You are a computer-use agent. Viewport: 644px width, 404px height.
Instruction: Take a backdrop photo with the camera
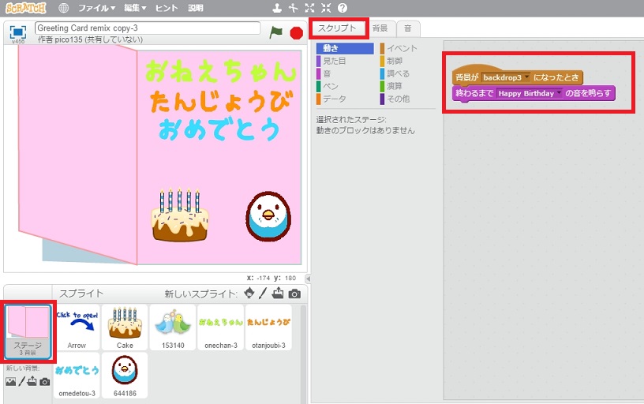pyautogui.click(x=45, y=382)
